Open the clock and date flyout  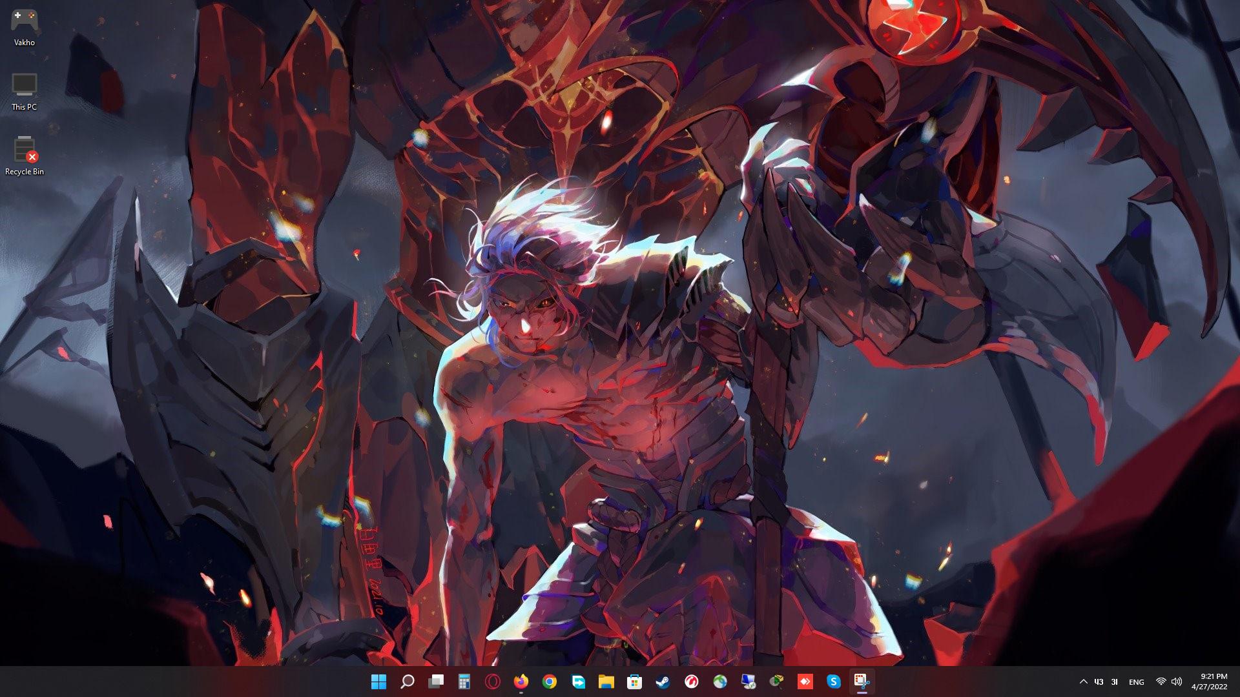[x=1209, y=682]
